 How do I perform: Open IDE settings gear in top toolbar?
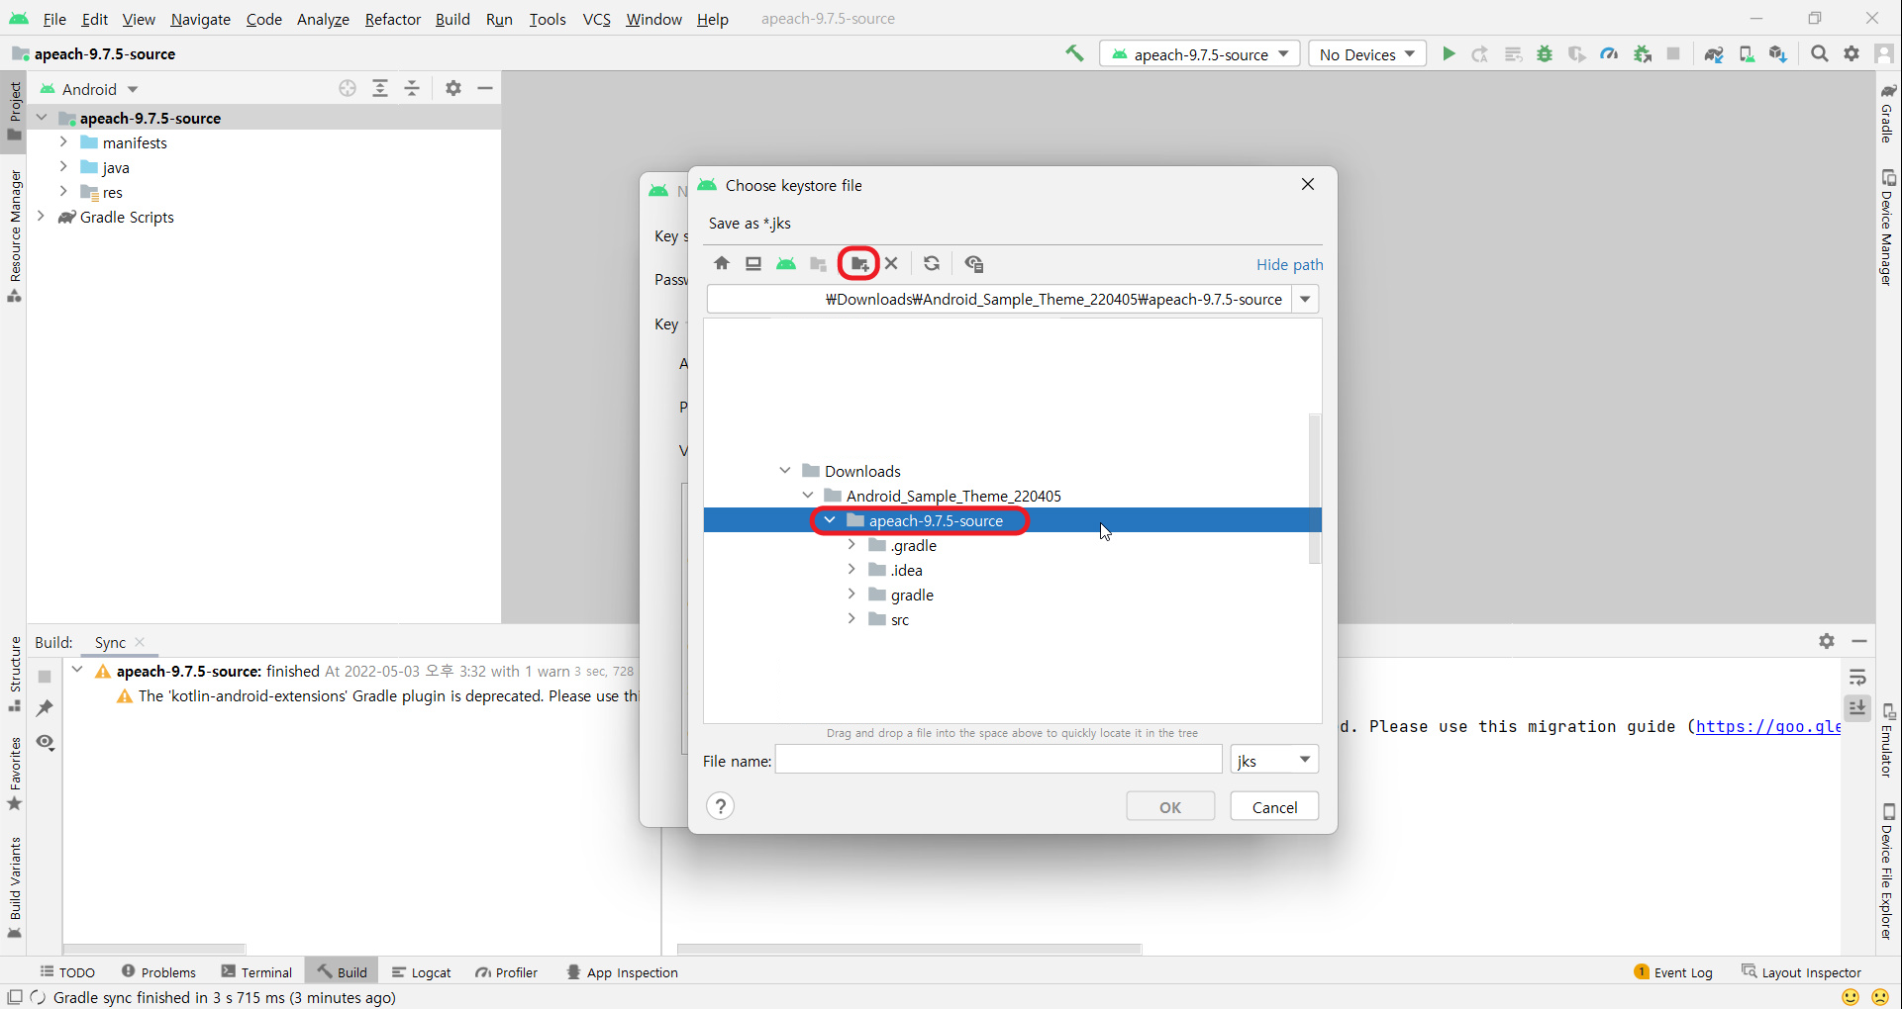click(x=1852, y=54)
